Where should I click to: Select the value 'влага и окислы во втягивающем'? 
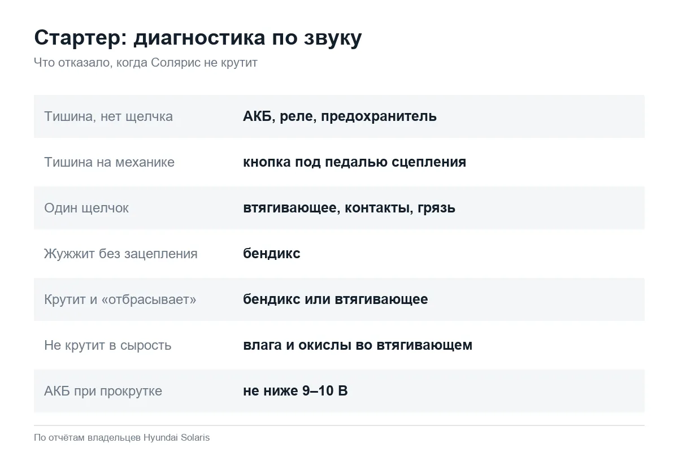(x=358, y=345)
